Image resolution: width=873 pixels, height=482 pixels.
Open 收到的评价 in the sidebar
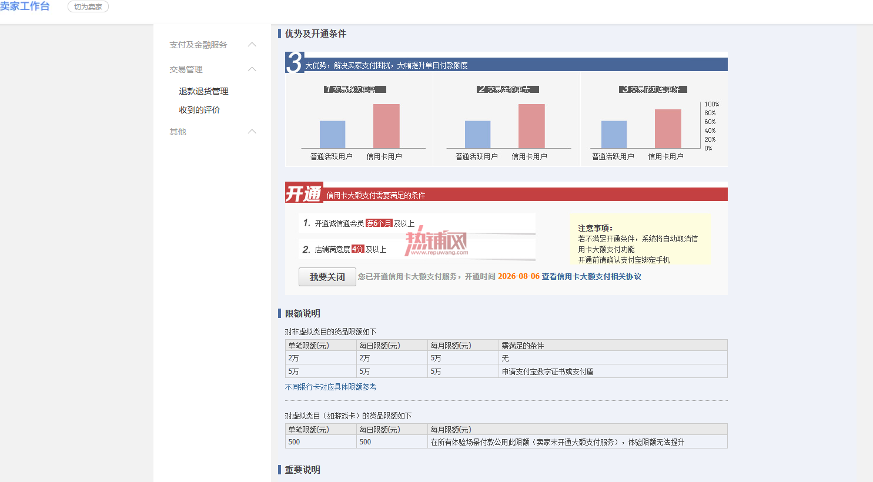(x=199, y=110)
